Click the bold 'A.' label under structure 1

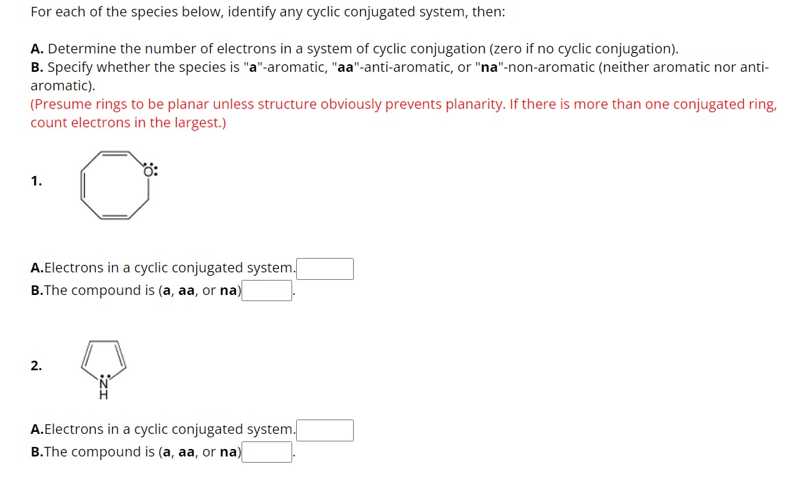tap(37, 268)
